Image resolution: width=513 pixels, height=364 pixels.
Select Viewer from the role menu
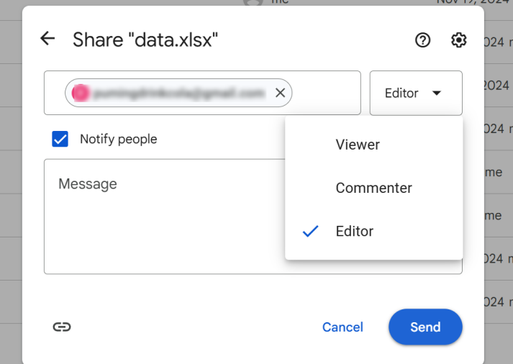(x=374, y=145)
